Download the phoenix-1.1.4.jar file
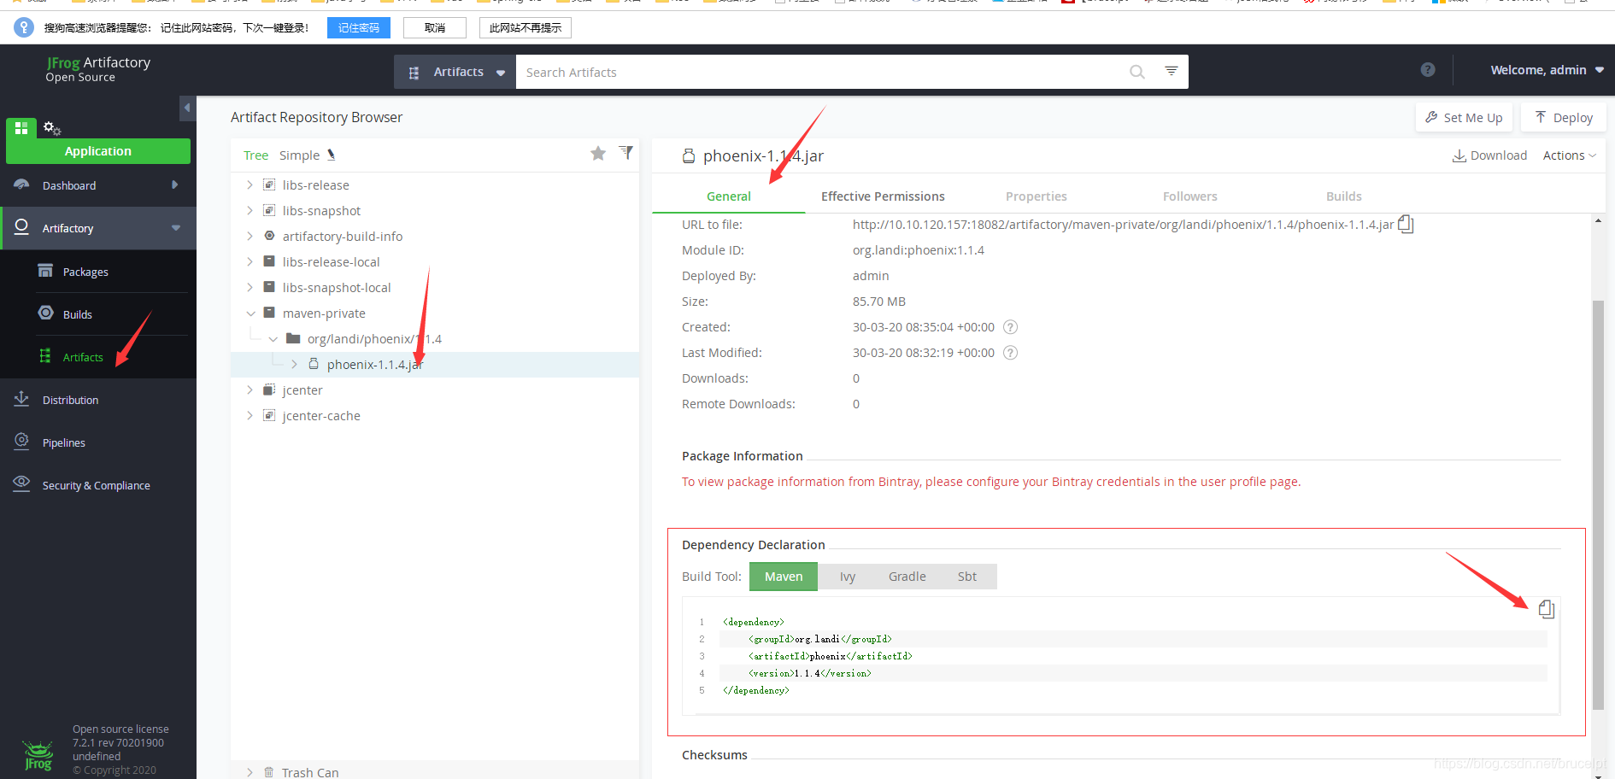The width and height of the screenshot is (1615, 779). click(x=1489, y=155)
